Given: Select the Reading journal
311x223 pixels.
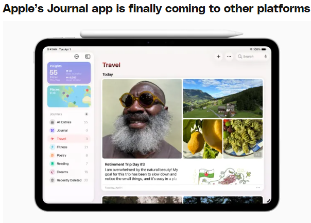Looking at the screenshot, I should click(x=69, y=163).
